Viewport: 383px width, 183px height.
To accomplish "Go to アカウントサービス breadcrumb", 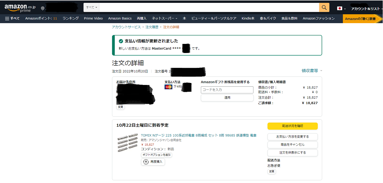I will point(126,27).
